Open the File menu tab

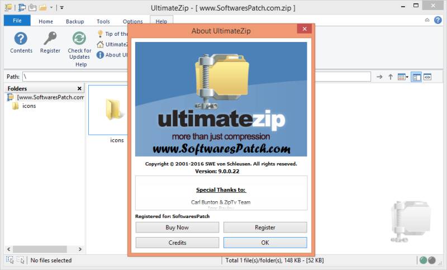[17, 21]
